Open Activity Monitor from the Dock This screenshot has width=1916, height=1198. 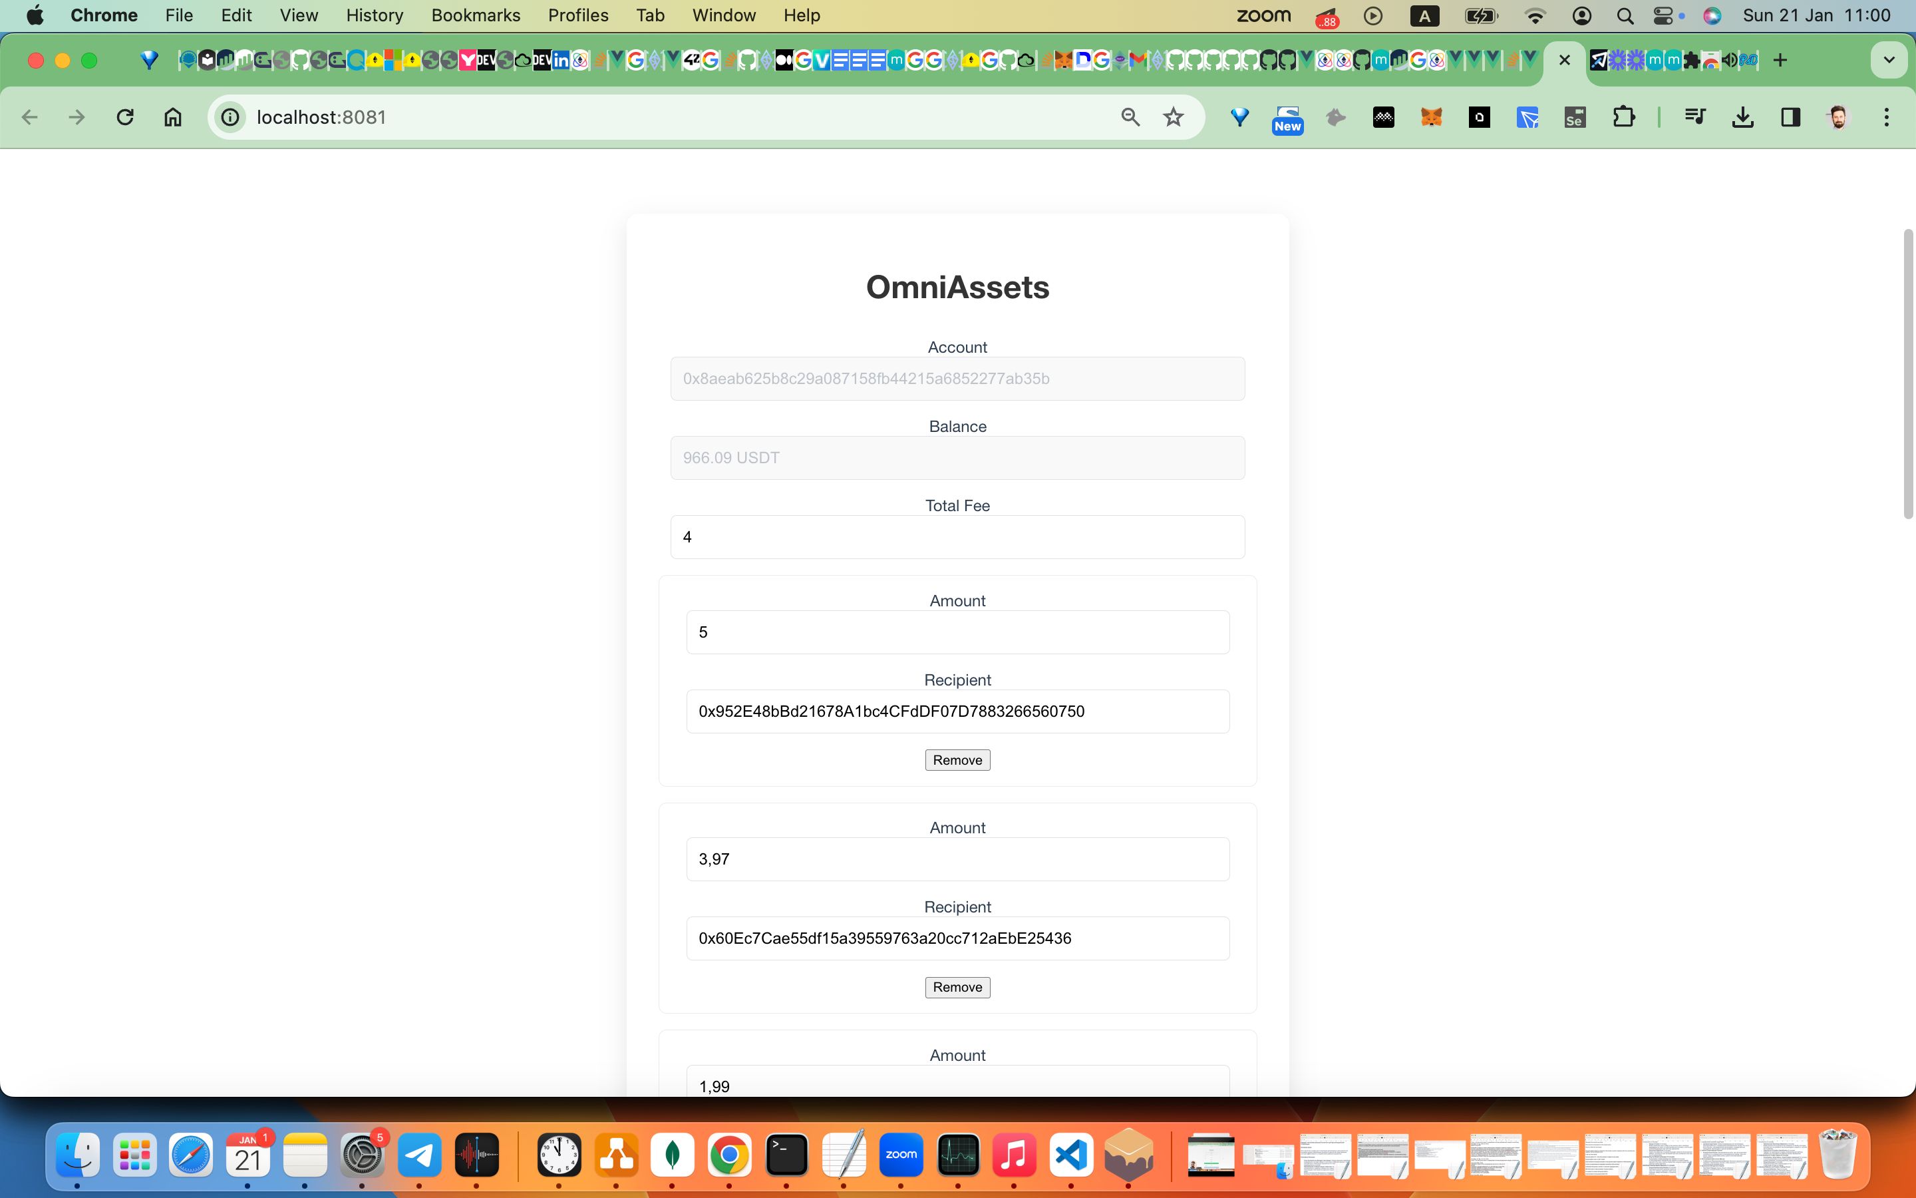[x=958, y=1155]
